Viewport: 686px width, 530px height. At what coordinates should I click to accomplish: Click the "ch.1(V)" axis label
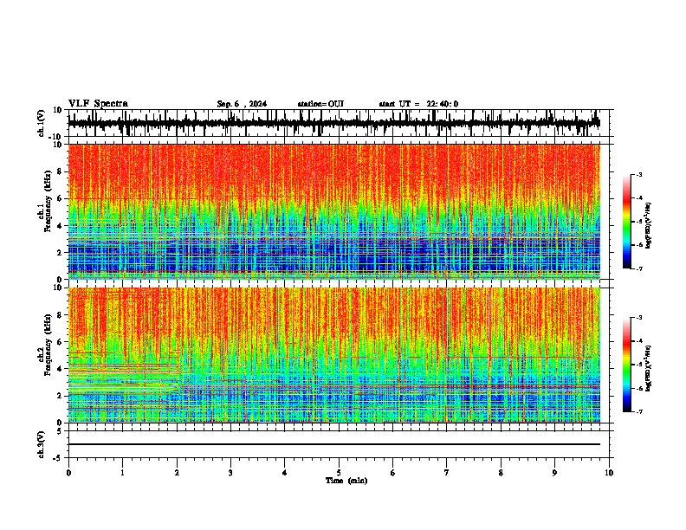pyautogui.click(x=42, y=123)
